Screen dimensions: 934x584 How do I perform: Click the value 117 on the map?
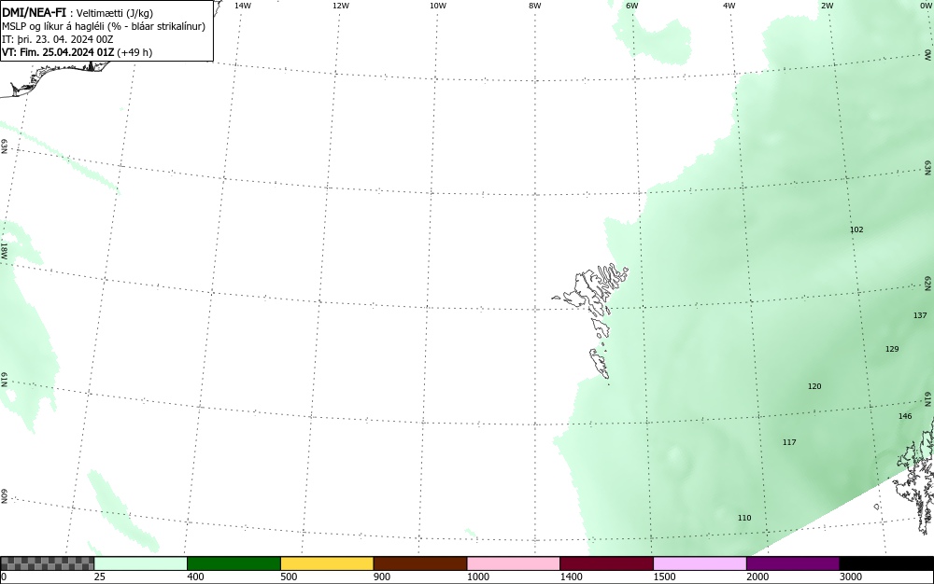pyautogui.click(x=789, y=442)
